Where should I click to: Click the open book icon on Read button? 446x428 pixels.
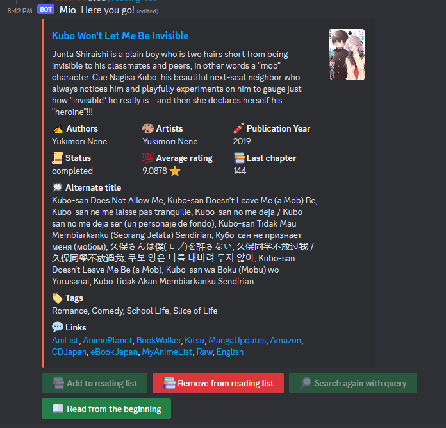58,408
